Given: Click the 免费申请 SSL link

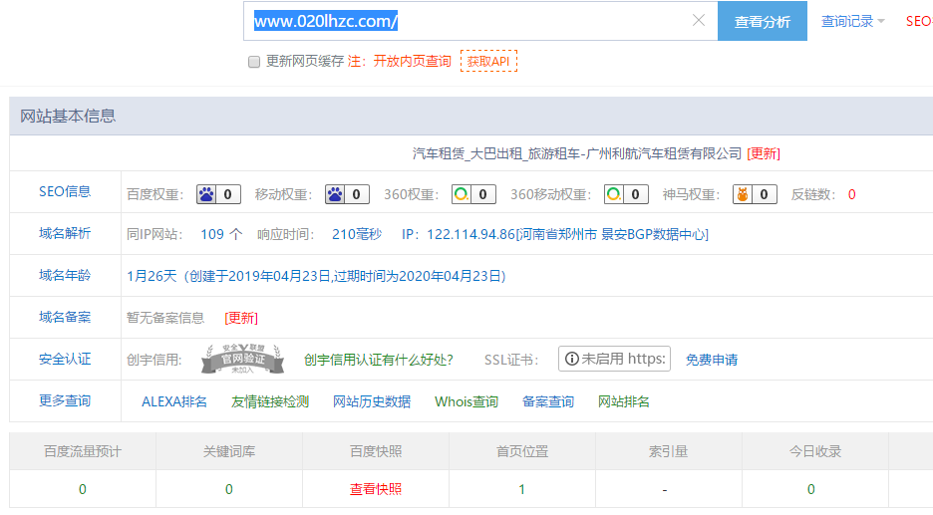Looking at the screenshot, I should point(712,360).
